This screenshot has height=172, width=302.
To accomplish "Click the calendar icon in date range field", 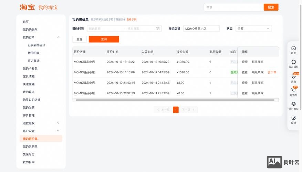I will (x=158, y=29).
